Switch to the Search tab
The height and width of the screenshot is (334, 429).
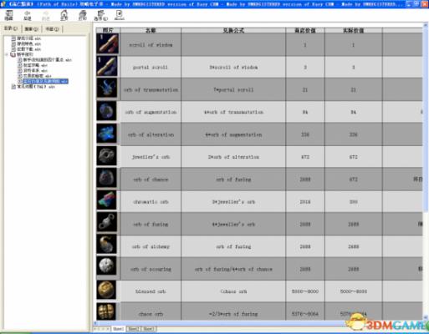point(31,29)
